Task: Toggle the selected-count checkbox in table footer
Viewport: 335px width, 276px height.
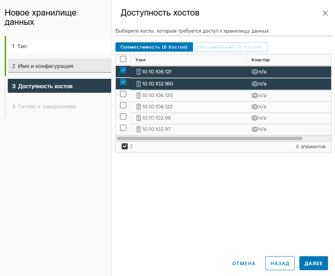Action: [x=125, y=146]
